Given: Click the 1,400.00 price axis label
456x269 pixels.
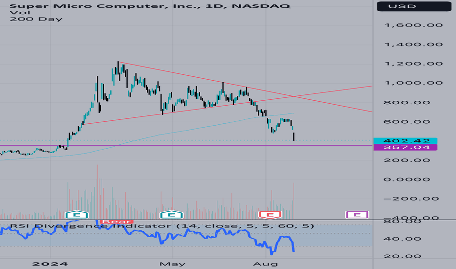Looking at the screenshot, I should click(413, 45).
